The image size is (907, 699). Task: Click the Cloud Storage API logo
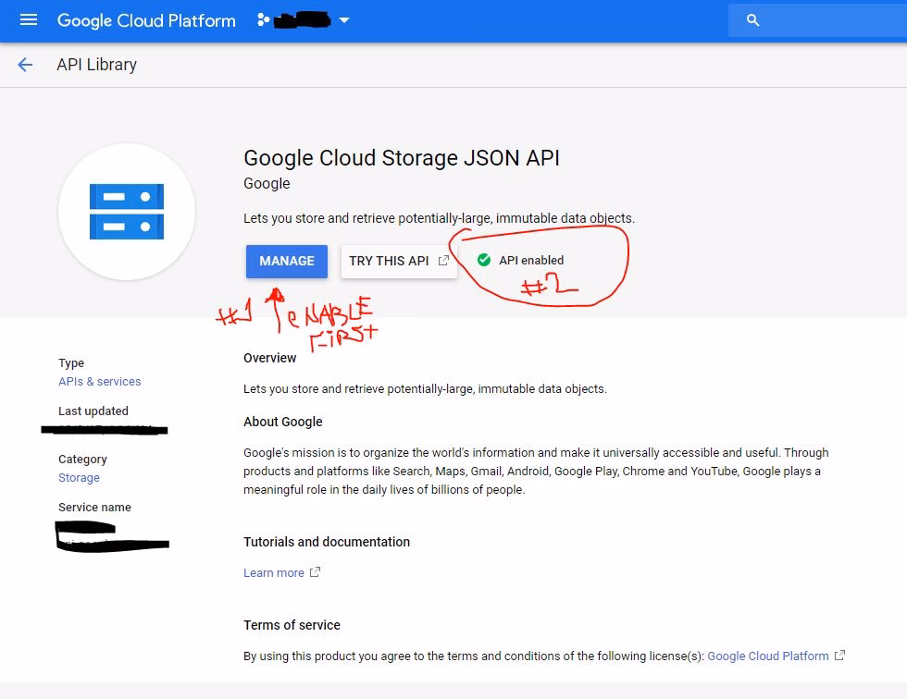click(127, 212)
